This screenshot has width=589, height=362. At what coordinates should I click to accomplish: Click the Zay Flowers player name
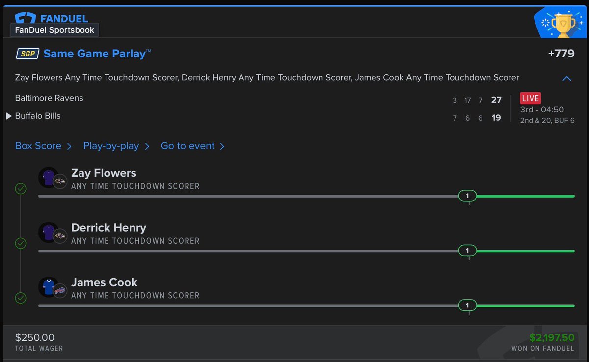pos(104,173)
